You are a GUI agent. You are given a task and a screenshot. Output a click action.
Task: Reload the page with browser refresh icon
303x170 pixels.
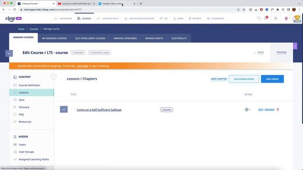15,9
